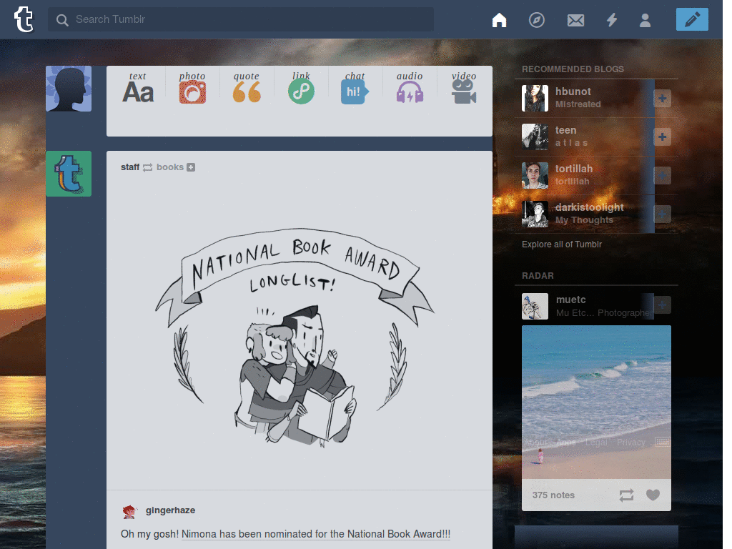This screenshot has width=732, height=549.
Task: Click Explore all of Tumblr
Action: 562,244
